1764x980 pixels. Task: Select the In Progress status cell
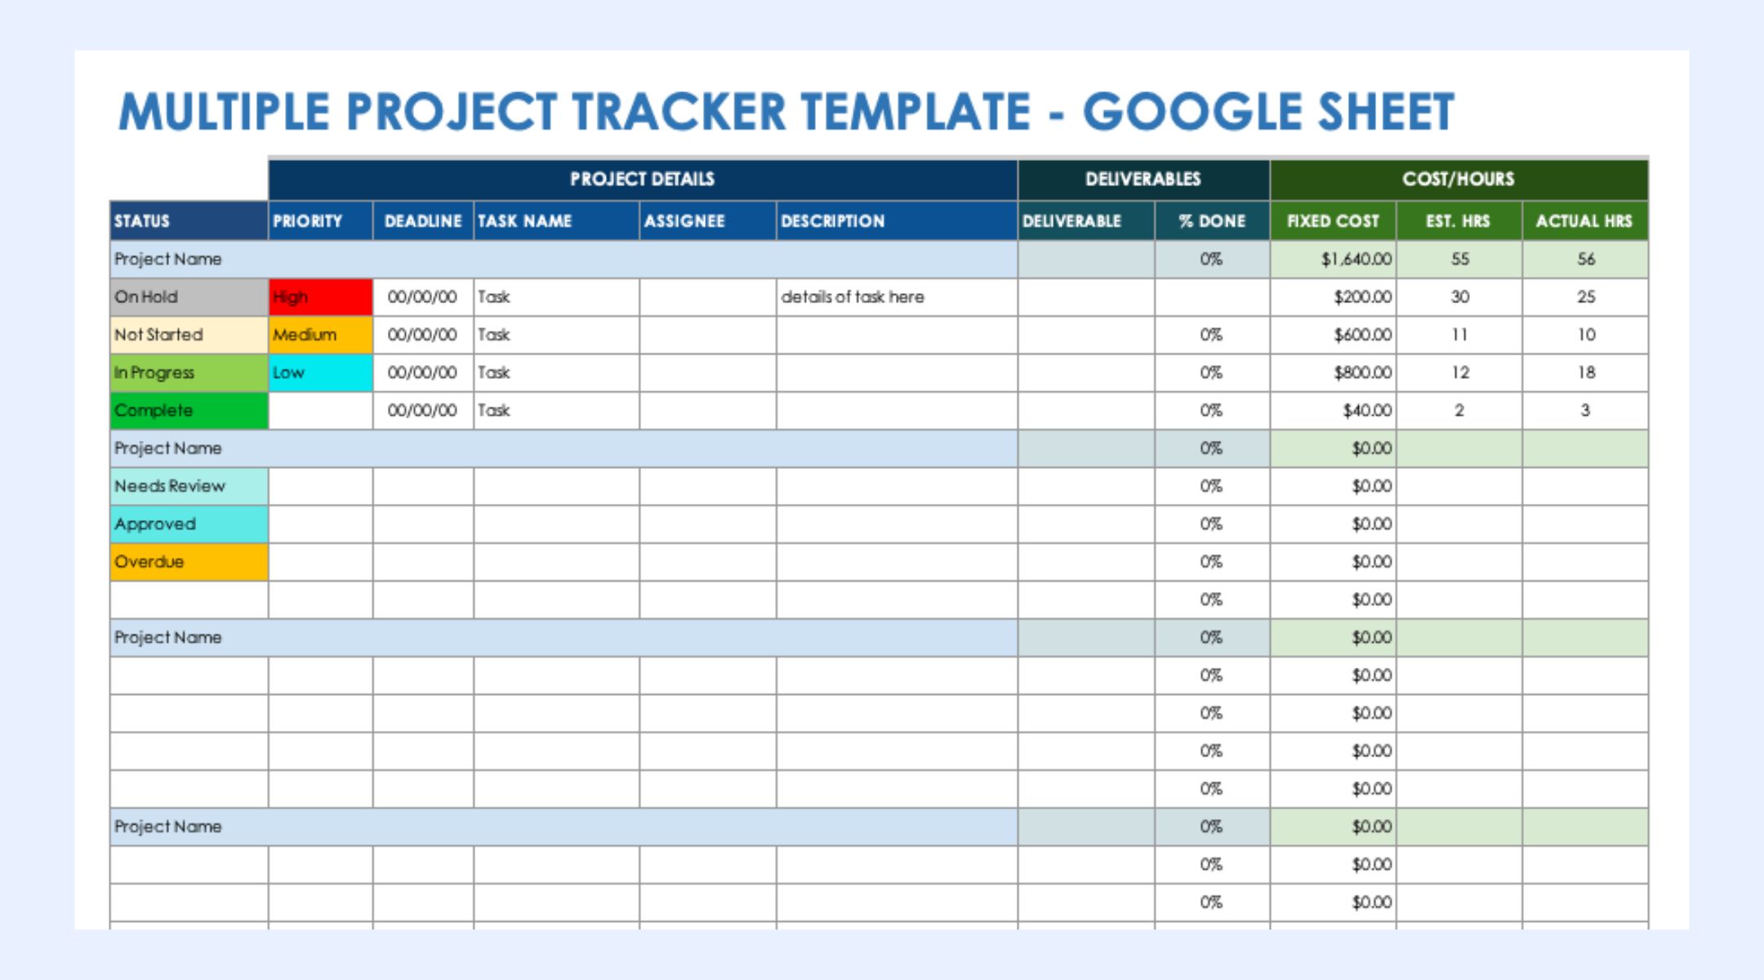tap(189, 372)
